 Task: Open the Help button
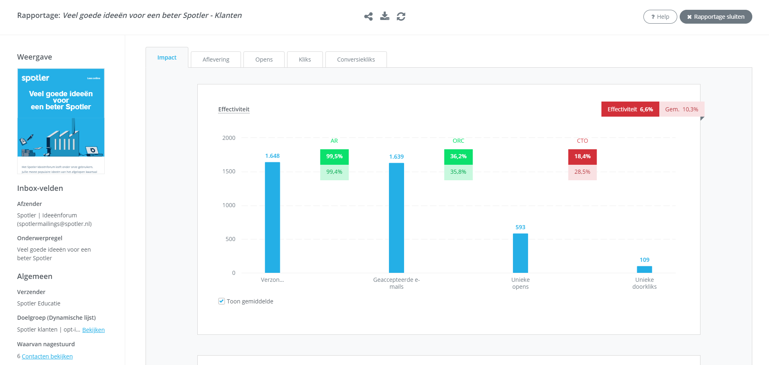point(660,17)
